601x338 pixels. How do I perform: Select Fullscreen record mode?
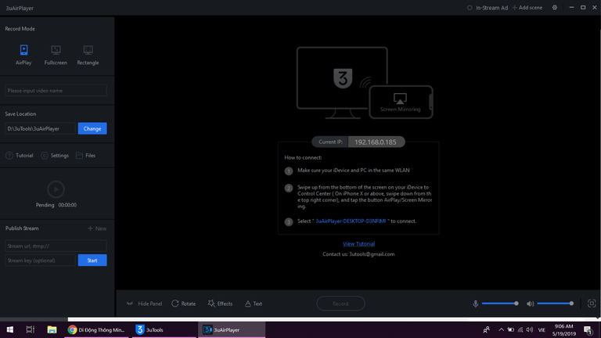point(56,55)
